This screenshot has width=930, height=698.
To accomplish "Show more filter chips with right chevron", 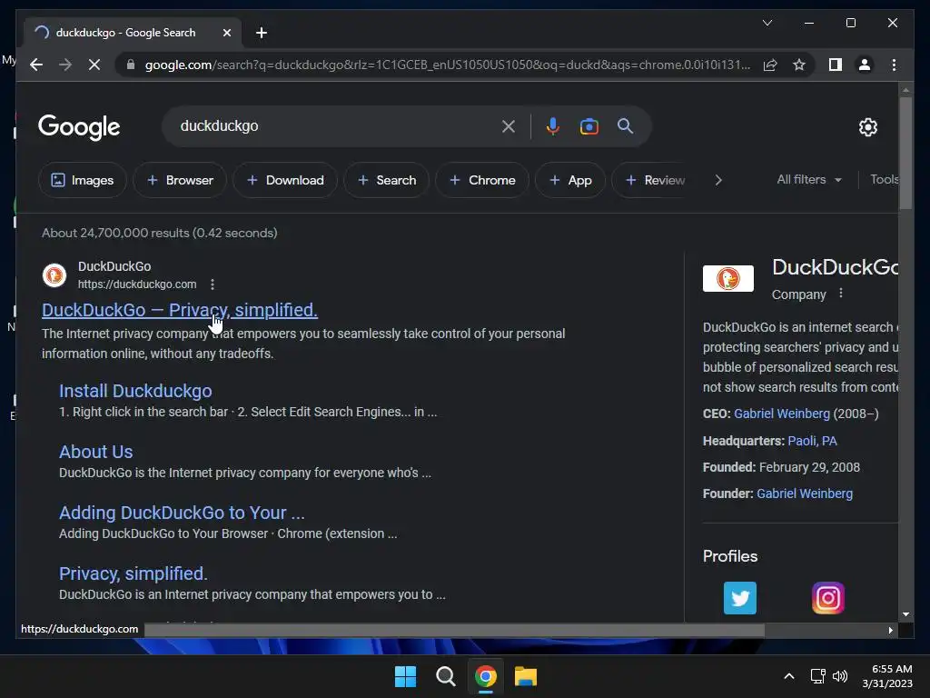I will coord(718,180).
